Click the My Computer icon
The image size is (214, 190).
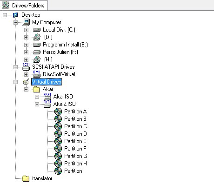pyautogui.click(x=26, y=22)
